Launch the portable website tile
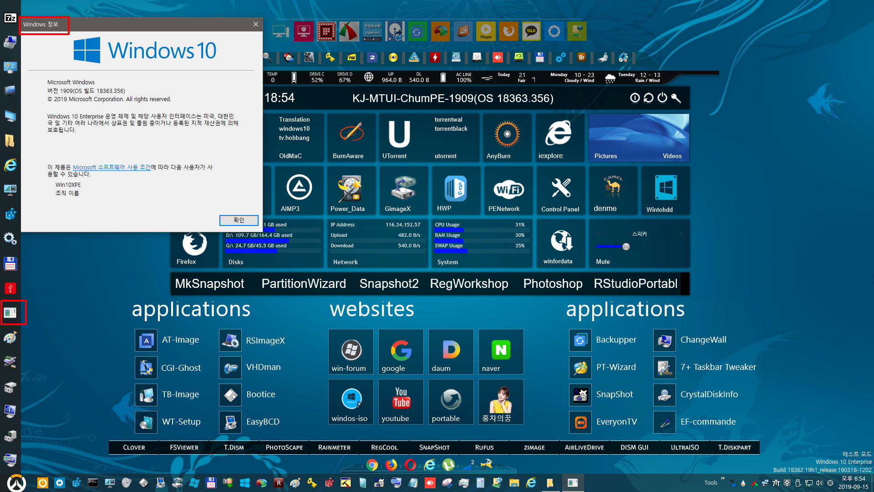 point(451,402)
